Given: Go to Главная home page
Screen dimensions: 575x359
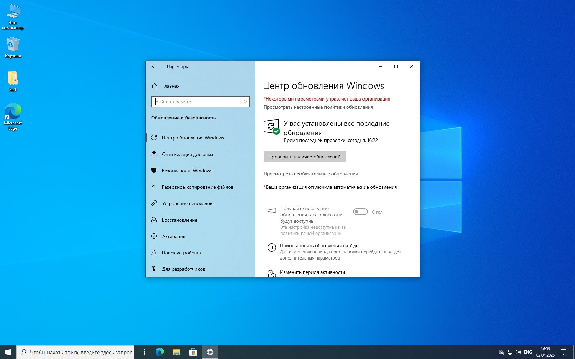Looking at the screenshot, I should (x=170, y=86).
